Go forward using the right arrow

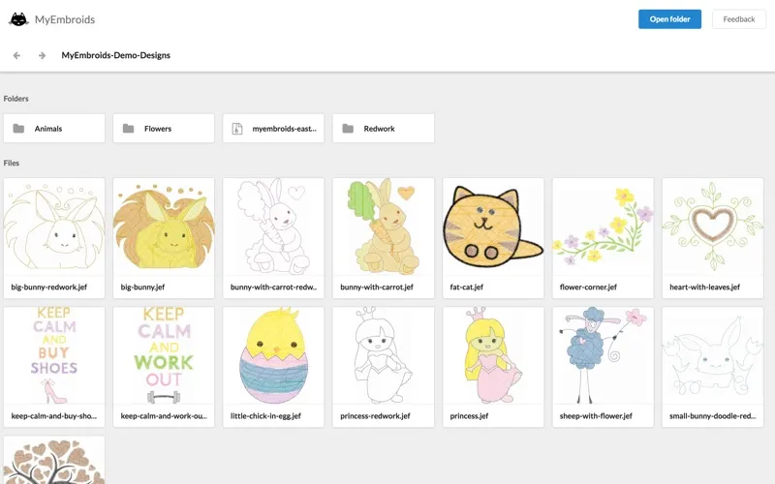click(42, 55)
